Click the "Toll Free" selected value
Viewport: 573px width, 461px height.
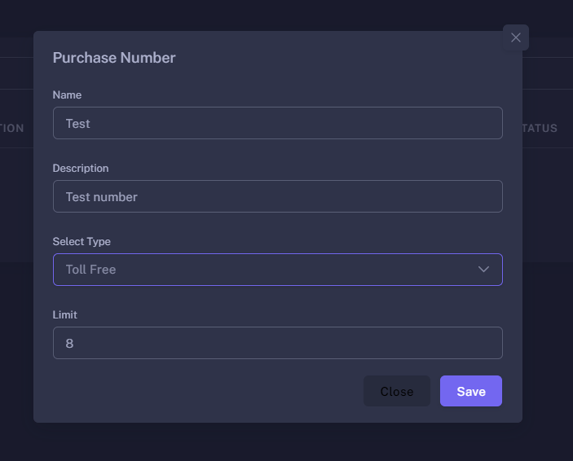(91, 270)
